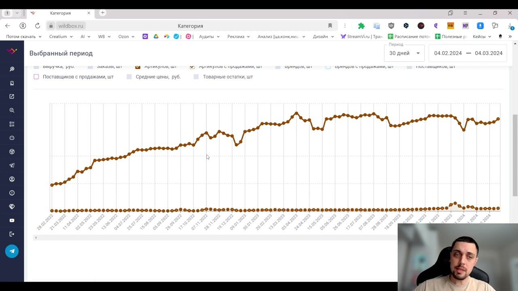Click the Wildbox logo in sidebar

[x=12, y=51]
